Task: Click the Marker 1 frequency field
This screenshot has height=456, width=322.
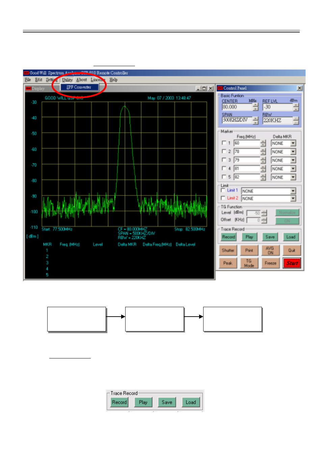Action: pos(247,143)
